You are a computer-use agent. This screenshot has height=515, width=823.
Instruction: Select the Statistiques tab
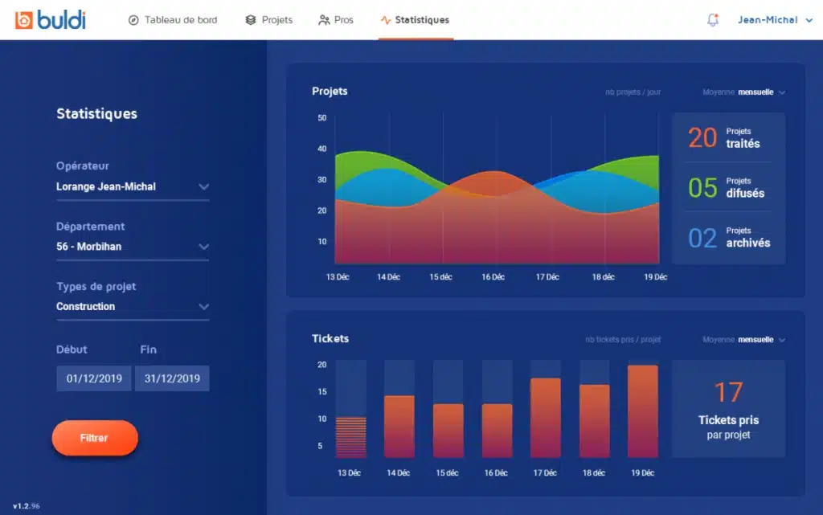coord(416,20)
